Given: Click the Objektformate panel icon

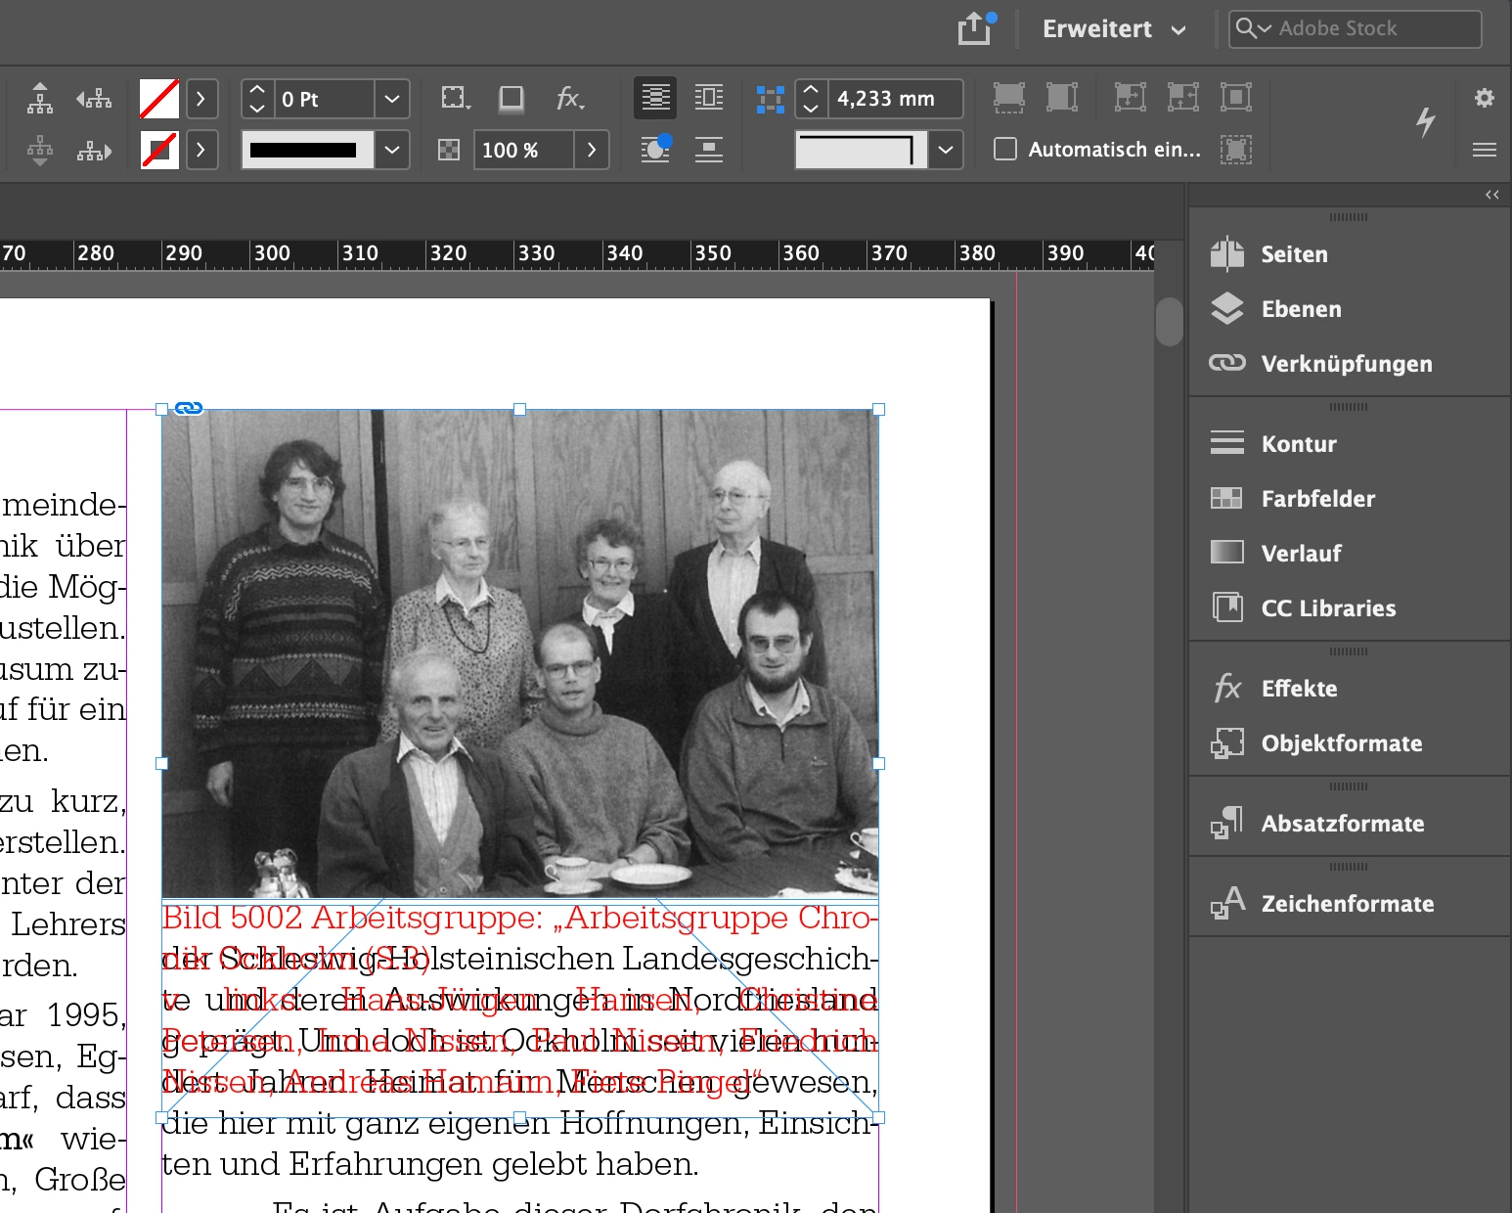Looking at the screenshot, I should [x=1226, y=743].
